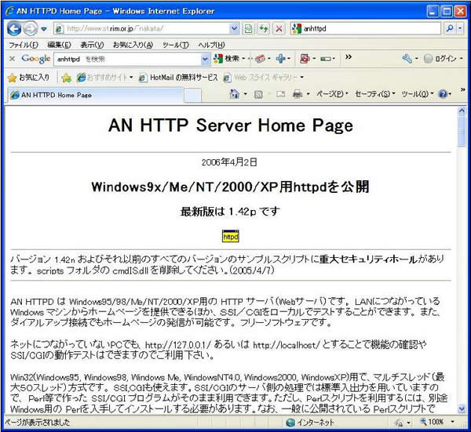Open the セーフティ(S) command menu
This screenshot has width=471, height=432.
click(375, 94)
